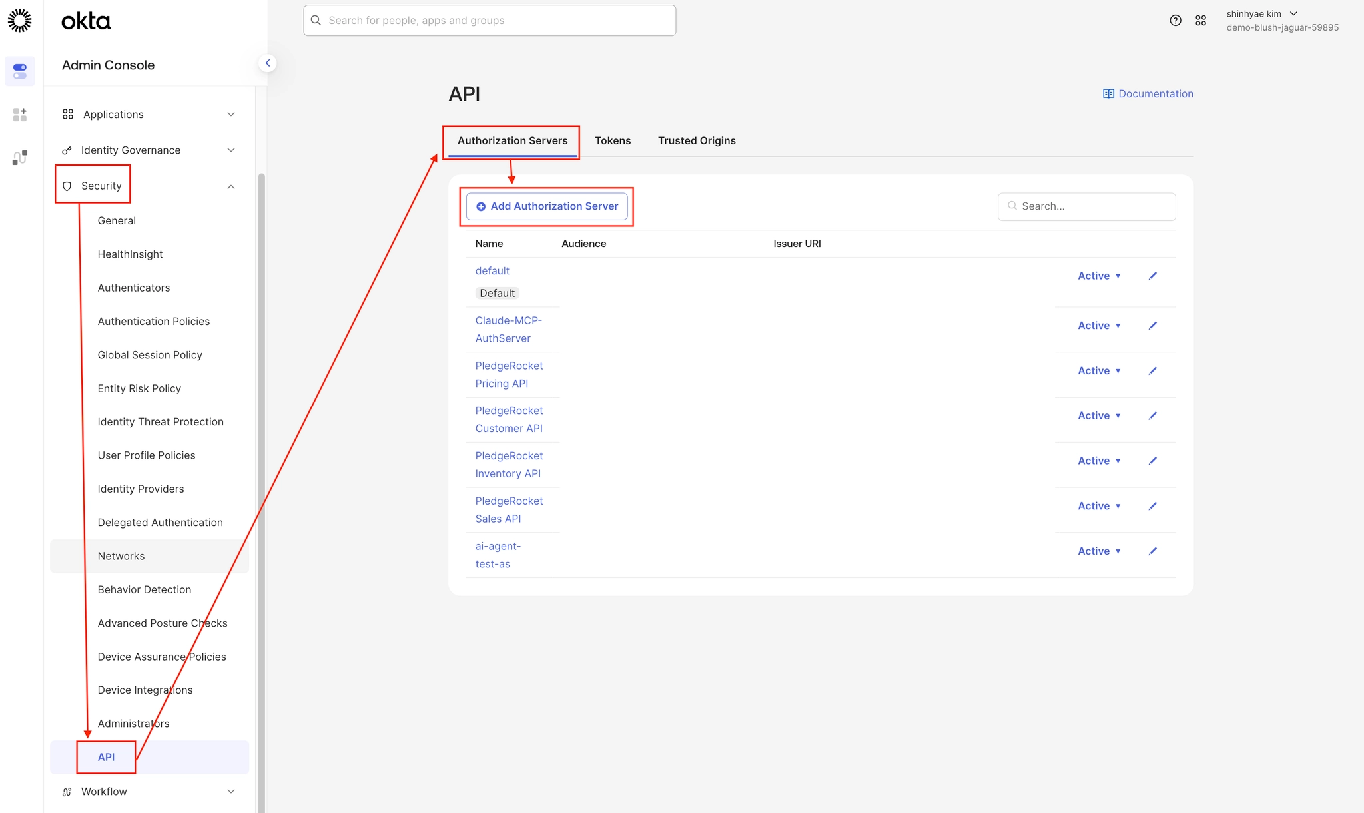Open Active status dropdown for PledgeRocket Pricing API
1364x813 pixels.
coord(1100,371)
